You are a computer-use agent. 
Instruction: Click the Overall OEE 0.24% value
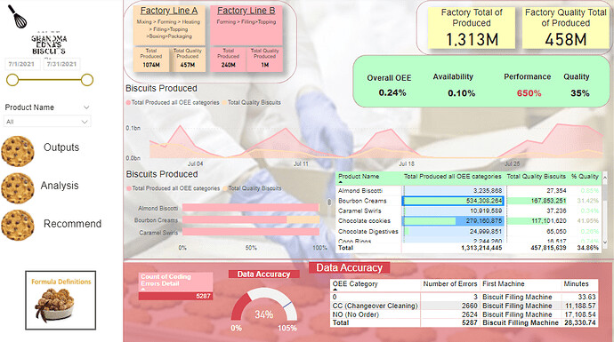click(392, 92)
